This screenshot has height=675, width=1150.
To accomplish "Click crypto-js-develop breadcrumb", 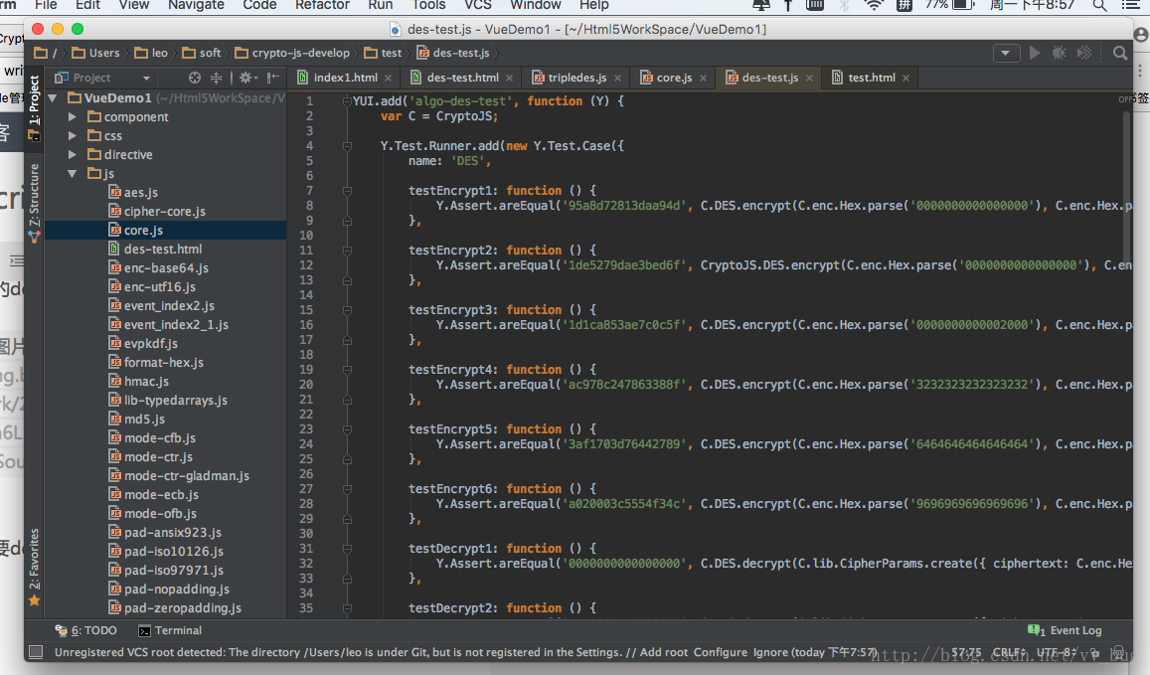I will pyautogui.click(x=292, y=53).
